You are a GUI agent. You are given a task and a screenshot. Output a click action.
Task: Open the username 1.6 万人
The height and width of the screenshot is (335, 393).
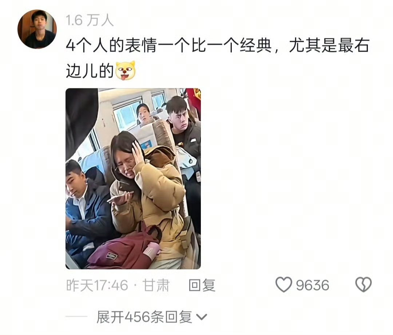point(90,20)
